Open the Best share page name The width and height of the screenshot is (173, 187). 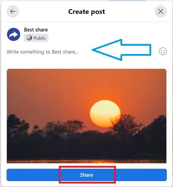point(36,30)
